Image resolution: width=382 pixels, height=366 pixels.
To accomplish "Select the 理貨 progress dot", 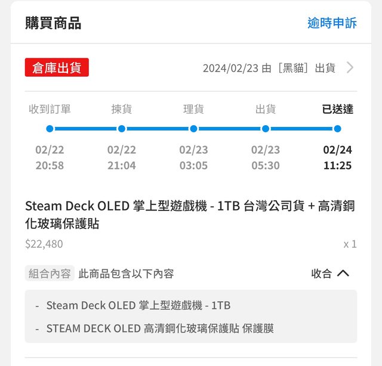I will pos(193,129).
